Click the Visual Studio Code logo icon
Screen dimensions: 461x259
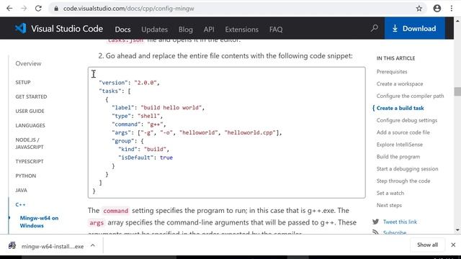click(x=21, y=29)
